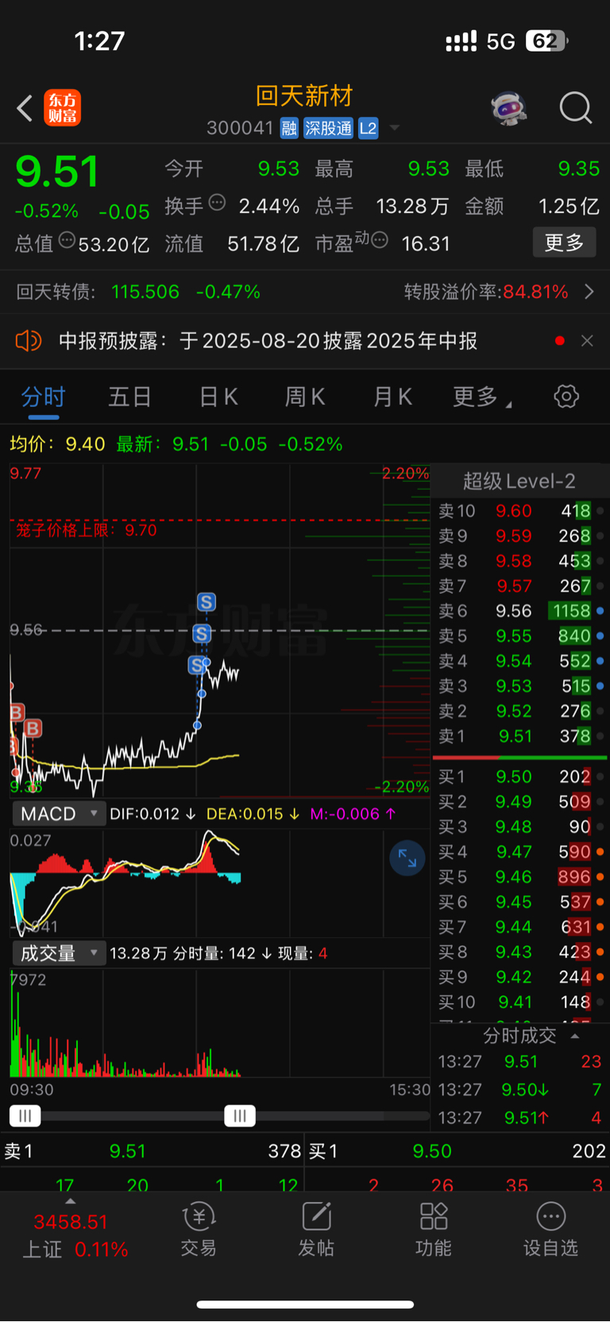Image resolution: width=610 pixels, height=1322 pixels.
Task: Expand the stock title dropdown arrow
Action: coord(394,128)
